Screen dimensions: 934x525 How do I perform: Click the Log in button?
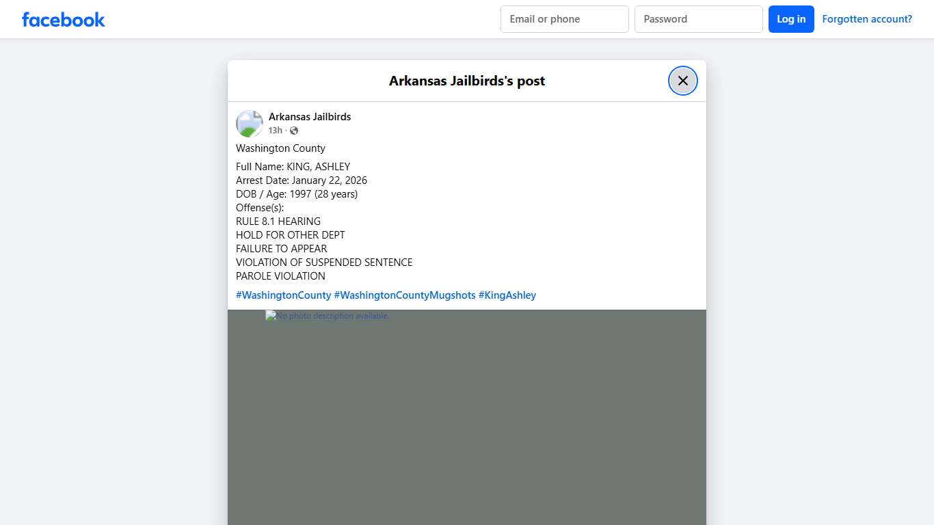pyautogui.click(x=791, y=19)
